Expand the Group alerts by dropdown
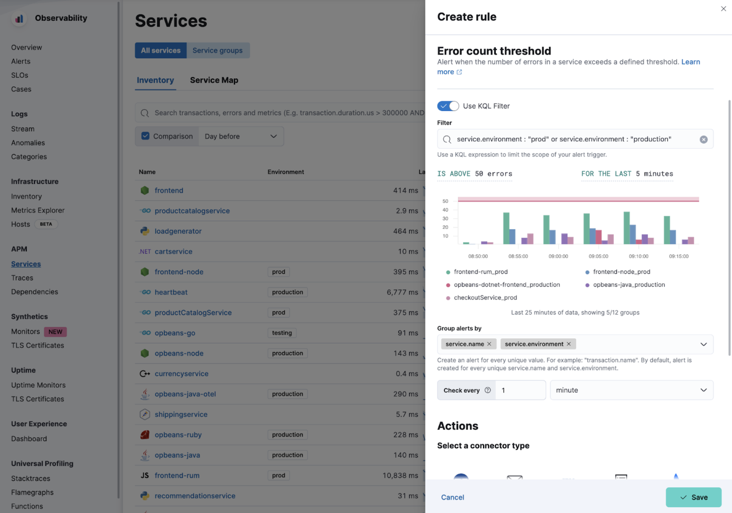The width and height of the screenshot is (732, 513). click(x=703, y=344)
